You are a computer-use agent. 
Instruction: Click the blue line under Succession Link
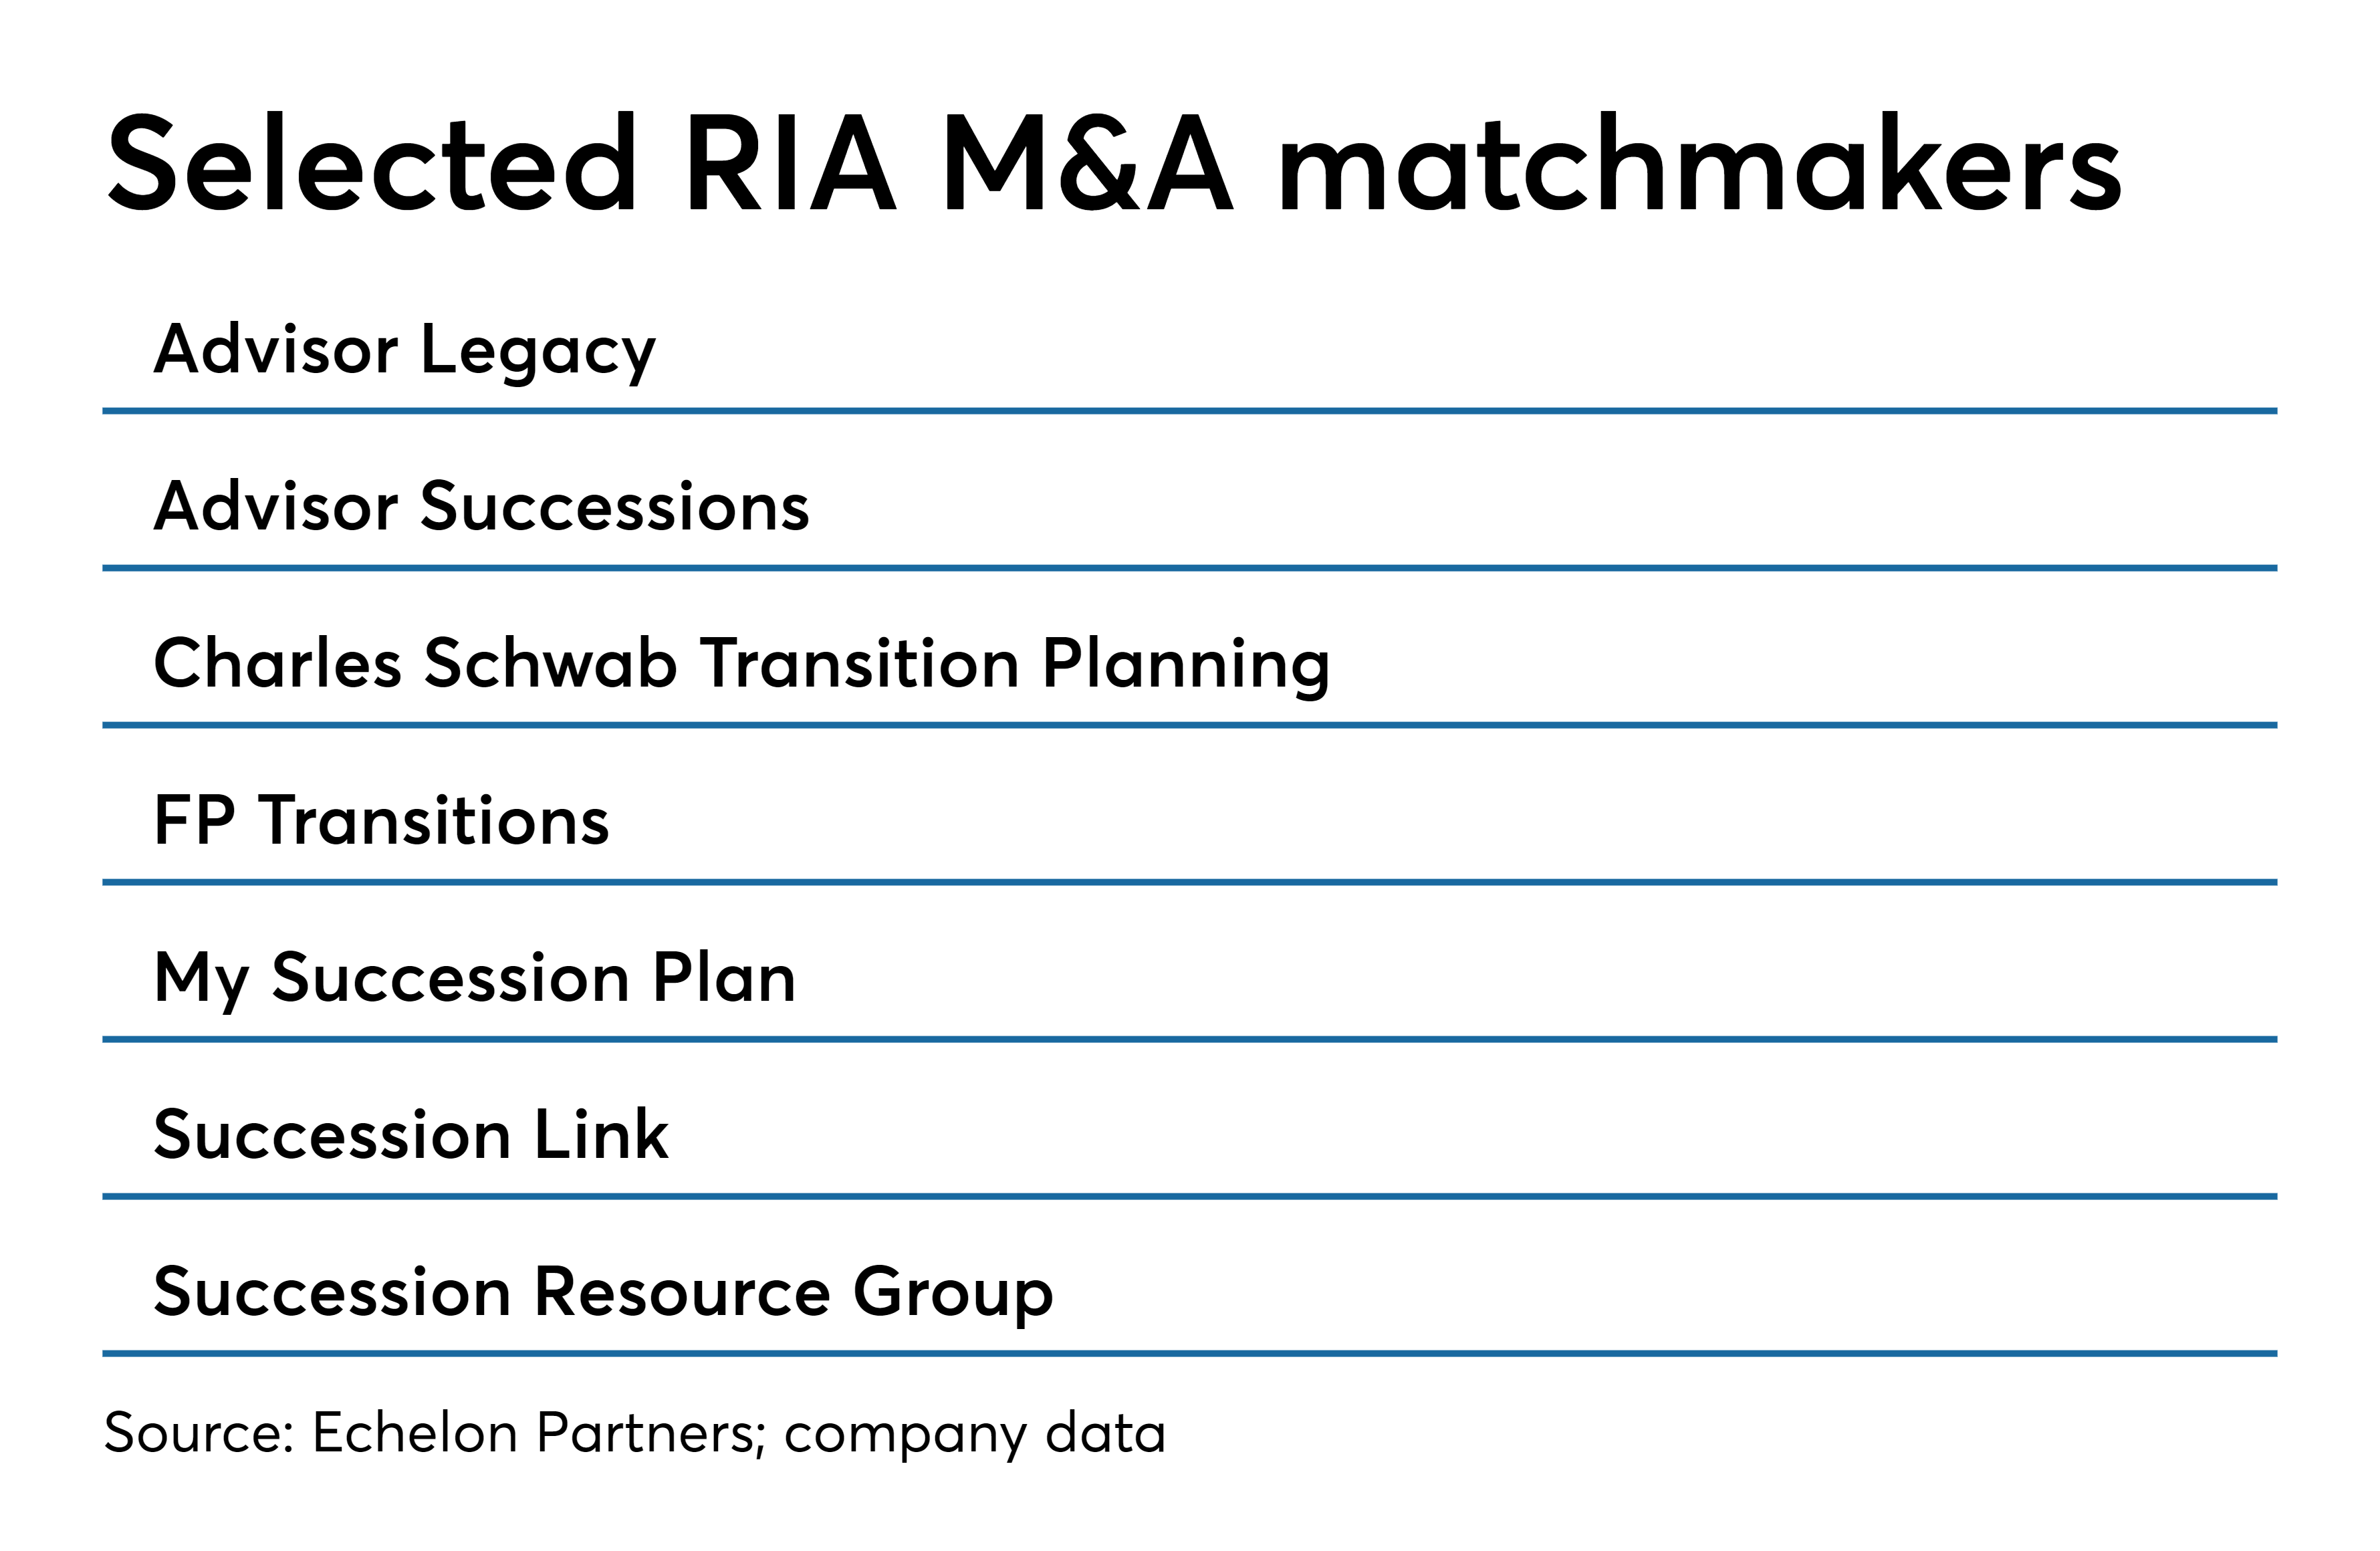[1190, 1196]
